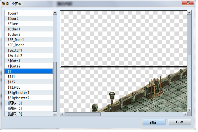This screenshot has height=132, width=198.
Task: Select the !Door2 image entry
Action: (29, 19)
